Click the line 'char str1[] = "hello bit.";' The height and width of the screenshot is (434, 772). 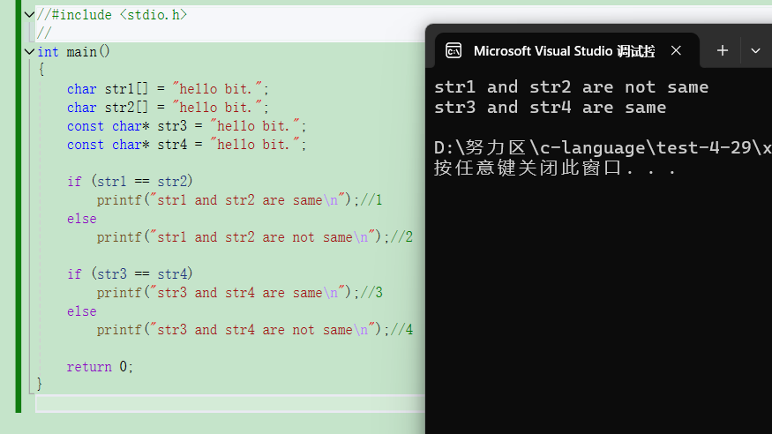pos(168,89)
